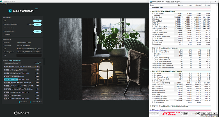
Task: Click icon beside CPU Package Power
Action: click(153, 85)
